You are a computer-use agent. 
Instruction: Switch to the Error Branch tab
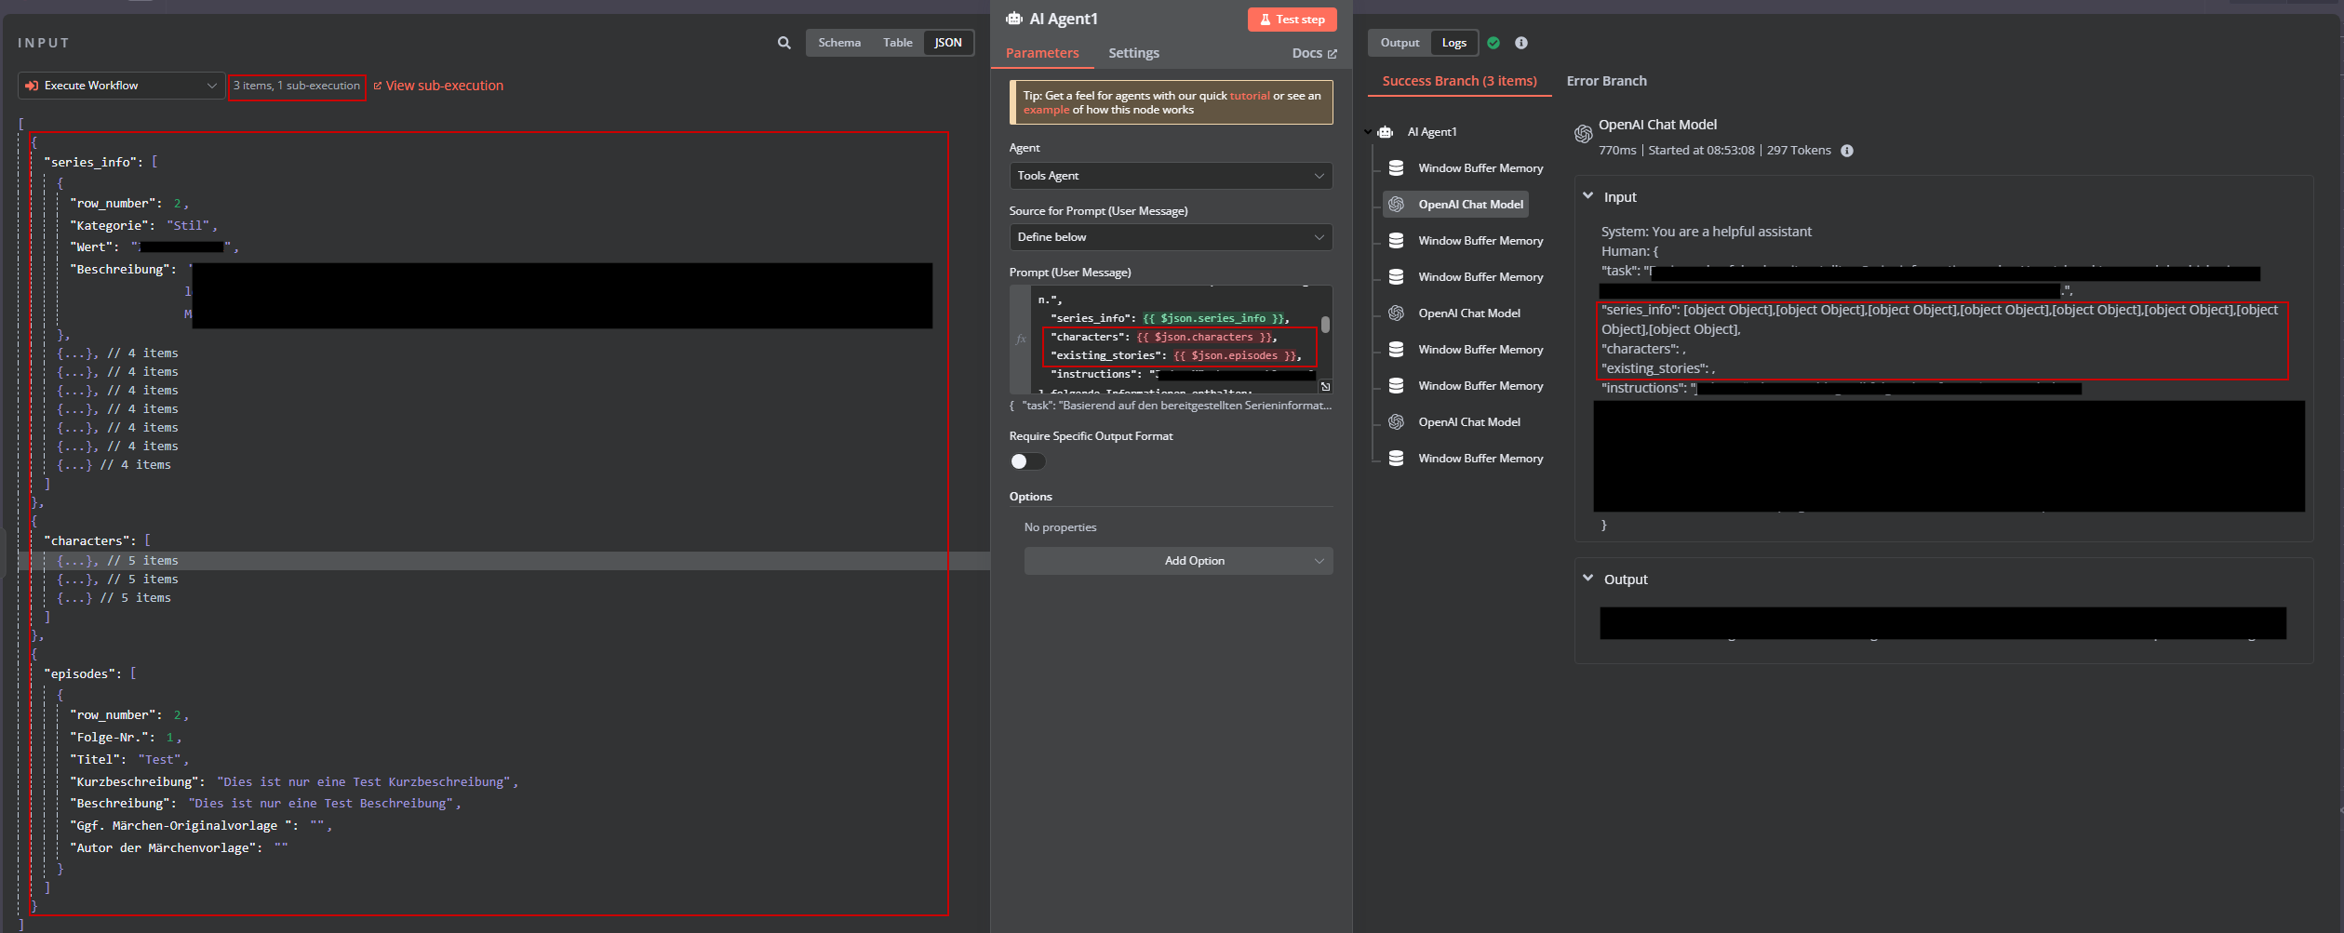[1605, 81]
